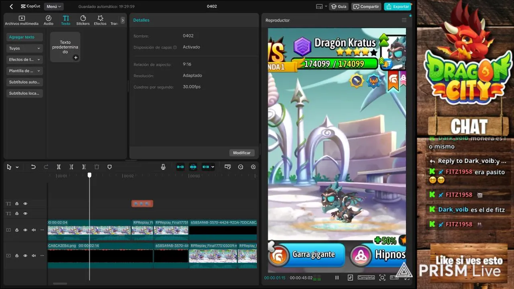
Task: Open Subtítulos automáticos option
Action: click(24, 82)
